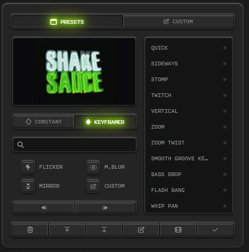
Task: Click the film strip icon
Action: (x=178, y=229)
